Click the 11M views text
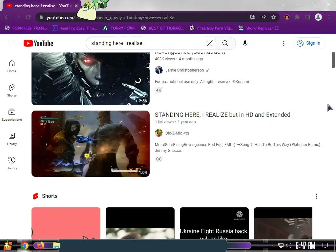Image resolution: width=336 pixels, height=252 pixels. click(x=164, y=122)
